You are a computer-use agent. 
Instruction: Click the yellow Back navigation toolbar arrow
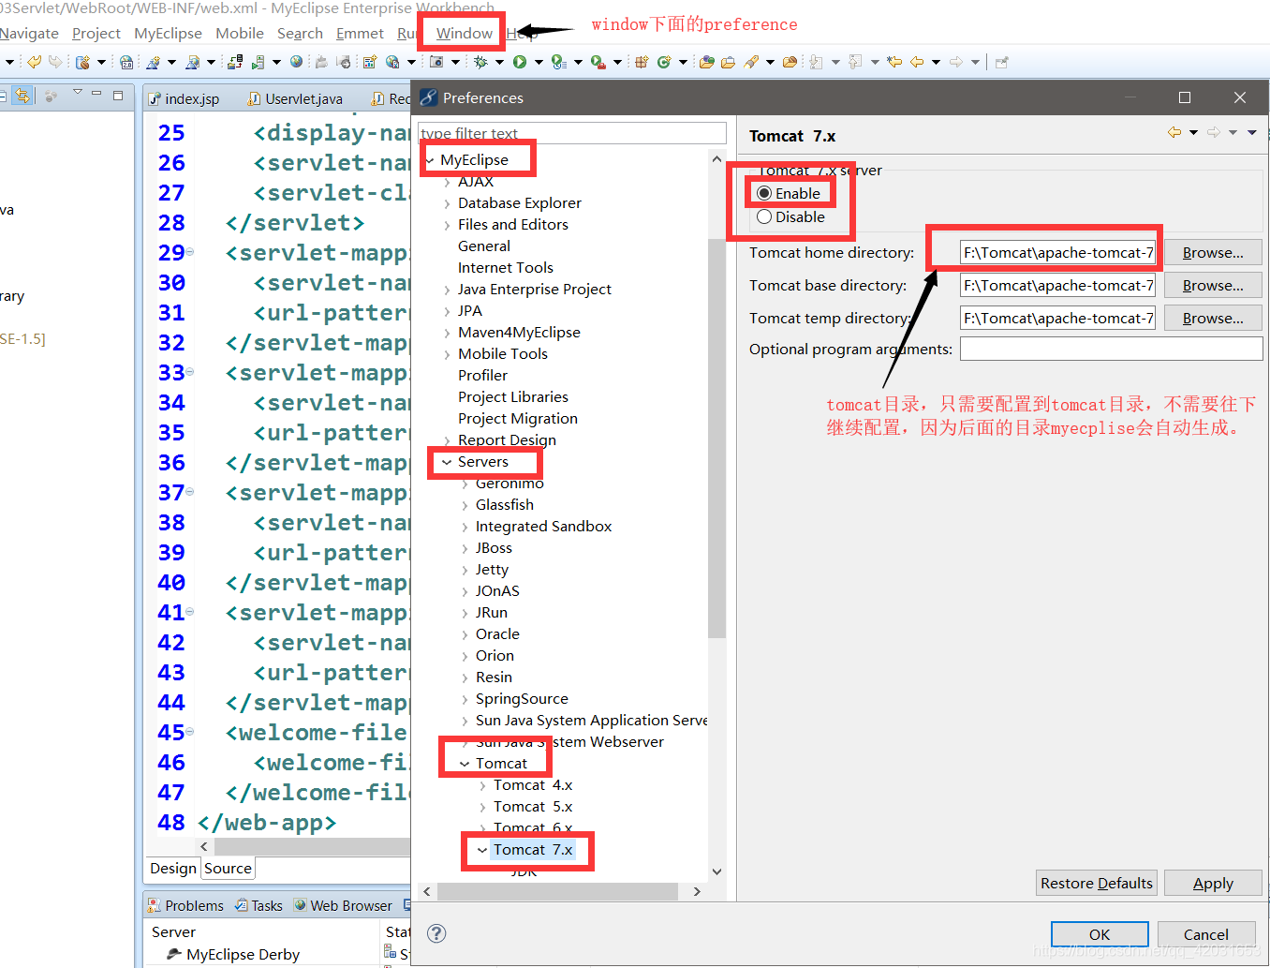coord(917,62)
